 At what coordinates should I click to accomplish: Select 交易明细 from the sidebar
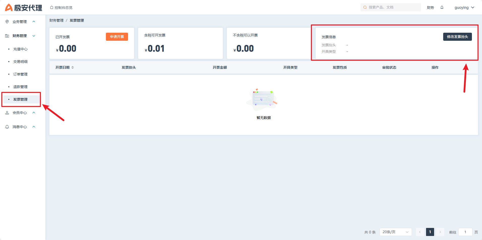tap(20, 62)
